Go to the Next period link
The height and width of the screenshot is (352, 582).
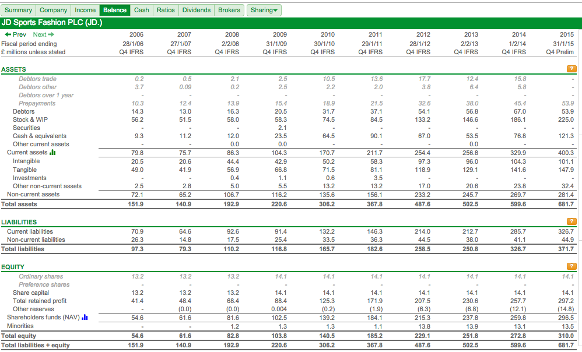43,34
